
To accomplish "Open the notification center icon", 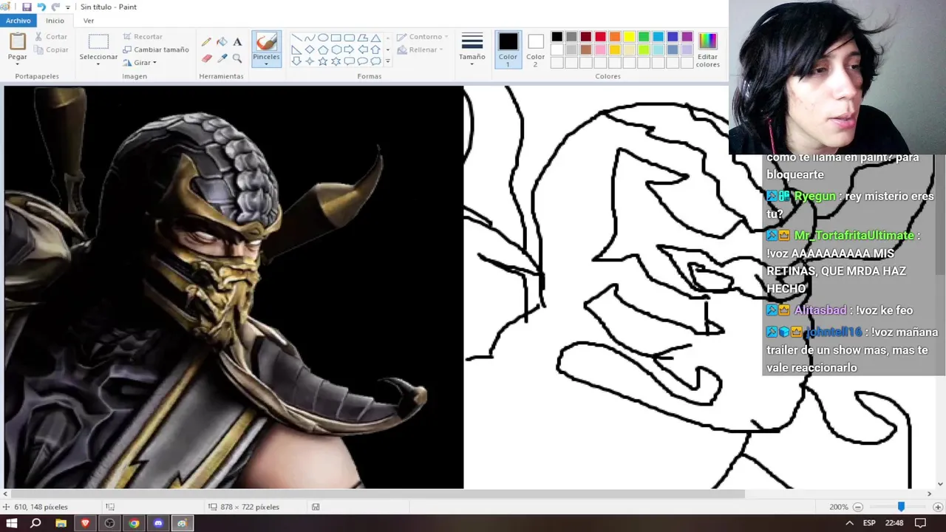I will click(x=920, y=523).
